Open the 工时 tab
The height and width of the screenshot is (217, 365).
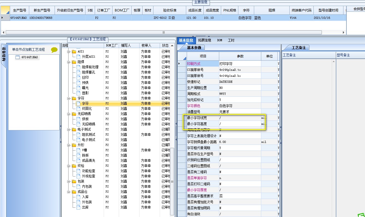tap(231, 40)
